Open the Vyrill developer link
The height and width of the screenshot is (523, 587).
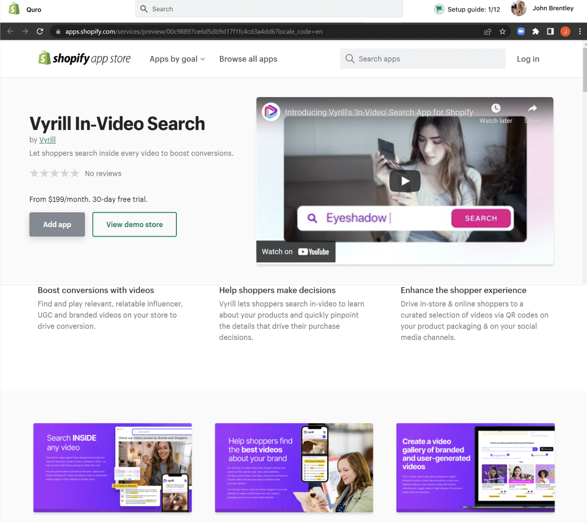[x=47, y=140]
